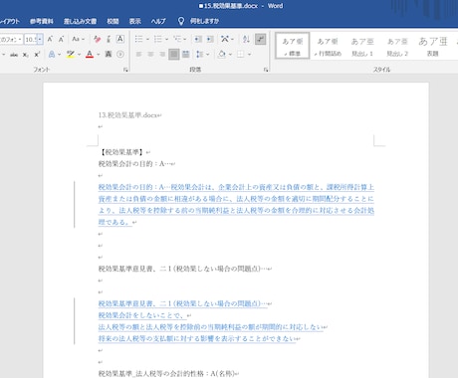Decrease paragraph indent

[198, 39]
